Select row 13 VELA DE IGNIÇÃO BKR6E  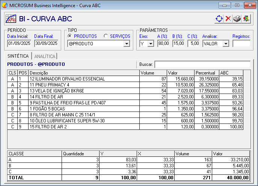125,91
